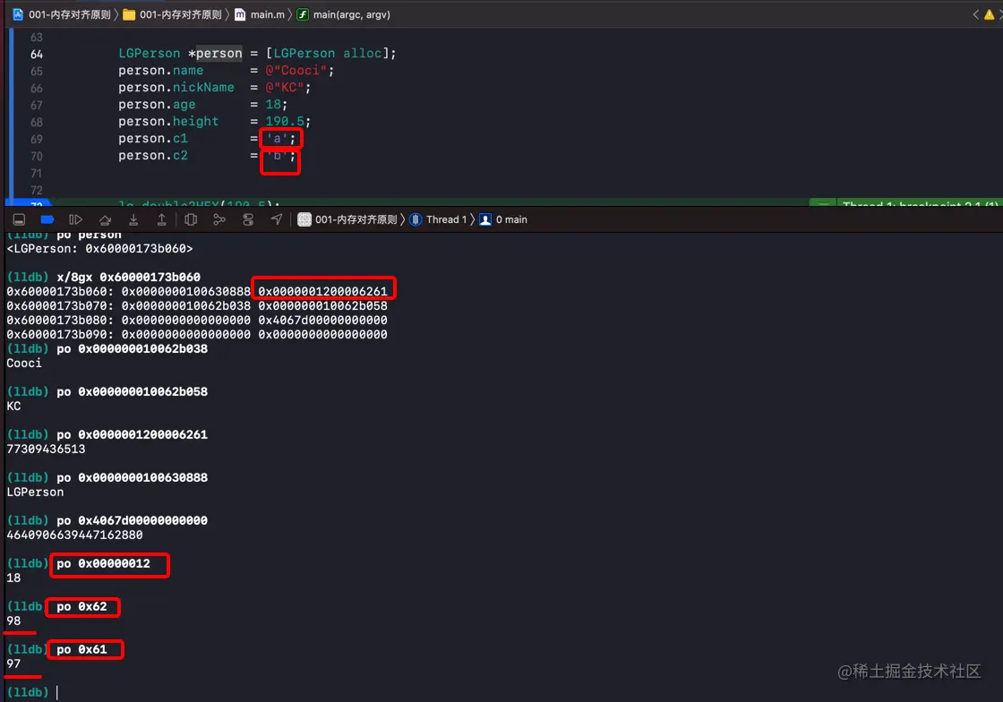Open the folder 001-内存对齐原则 breadcrumb

[x=172, y=14]
